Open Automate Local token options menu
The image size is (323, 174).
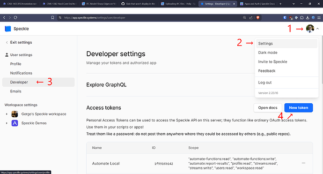coord(303,163)
